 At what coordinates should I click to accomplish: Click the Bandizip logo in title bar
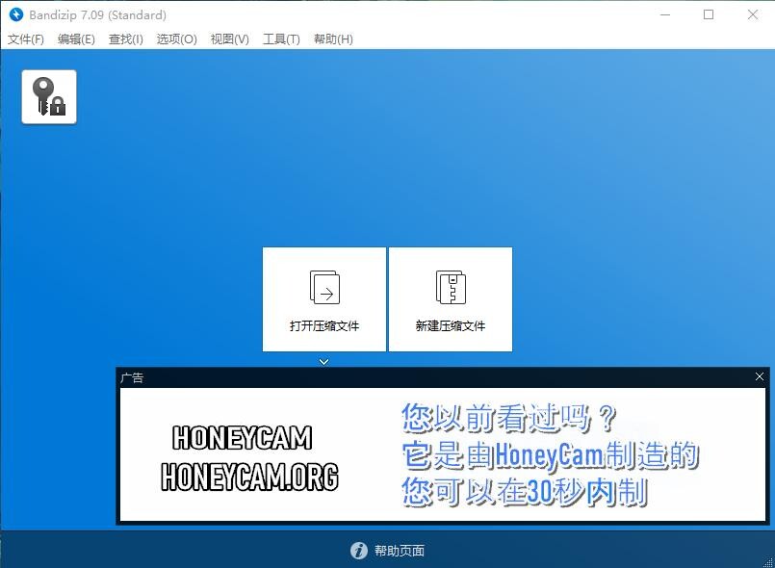[x=15, y=14]
